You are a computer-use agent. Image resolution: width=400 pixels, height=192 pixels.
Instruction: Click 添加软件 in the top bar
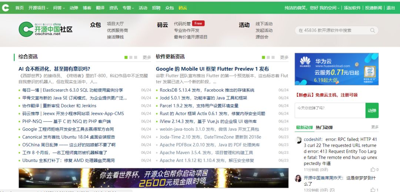pyautogui.click(x=352, y=8)
